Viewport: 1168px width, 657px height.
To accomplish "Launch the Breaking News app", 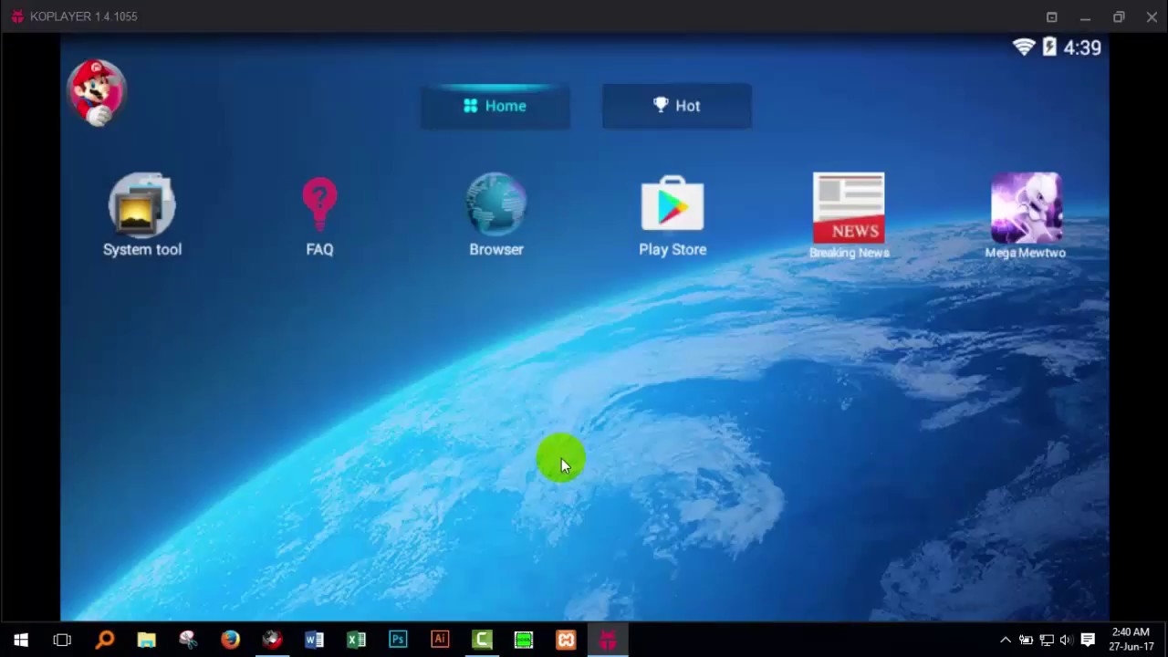I will [849, 215].
